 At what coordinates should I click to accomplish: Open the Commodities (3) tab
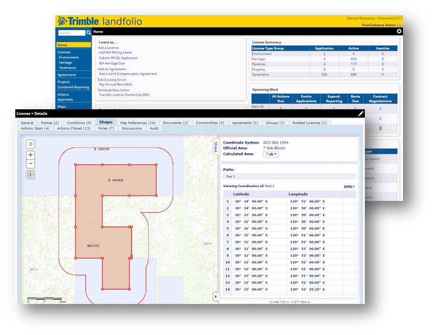210,123
